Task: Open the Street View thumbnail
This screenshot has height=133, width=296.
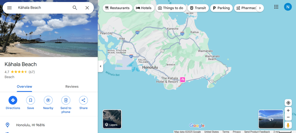Action: point(271,119)
